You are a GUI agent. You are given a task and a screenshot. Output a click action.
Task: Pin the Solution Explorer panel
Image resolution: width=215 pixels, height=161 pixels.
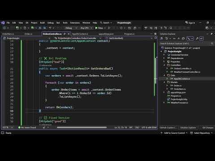tap(211, 34)
